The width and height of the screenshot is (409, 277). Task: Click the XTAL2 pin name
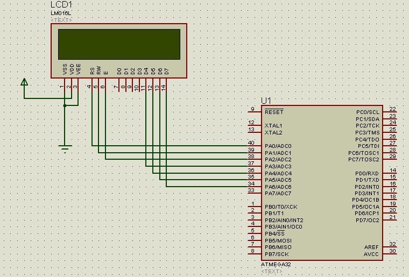tap(273, 132)
